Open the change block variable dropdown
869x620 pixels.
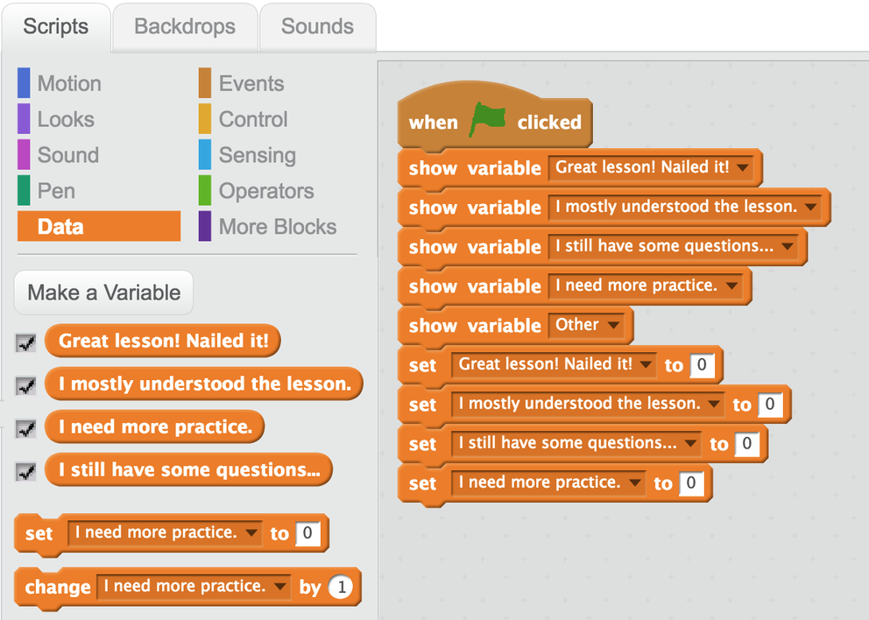click(280, 587)
